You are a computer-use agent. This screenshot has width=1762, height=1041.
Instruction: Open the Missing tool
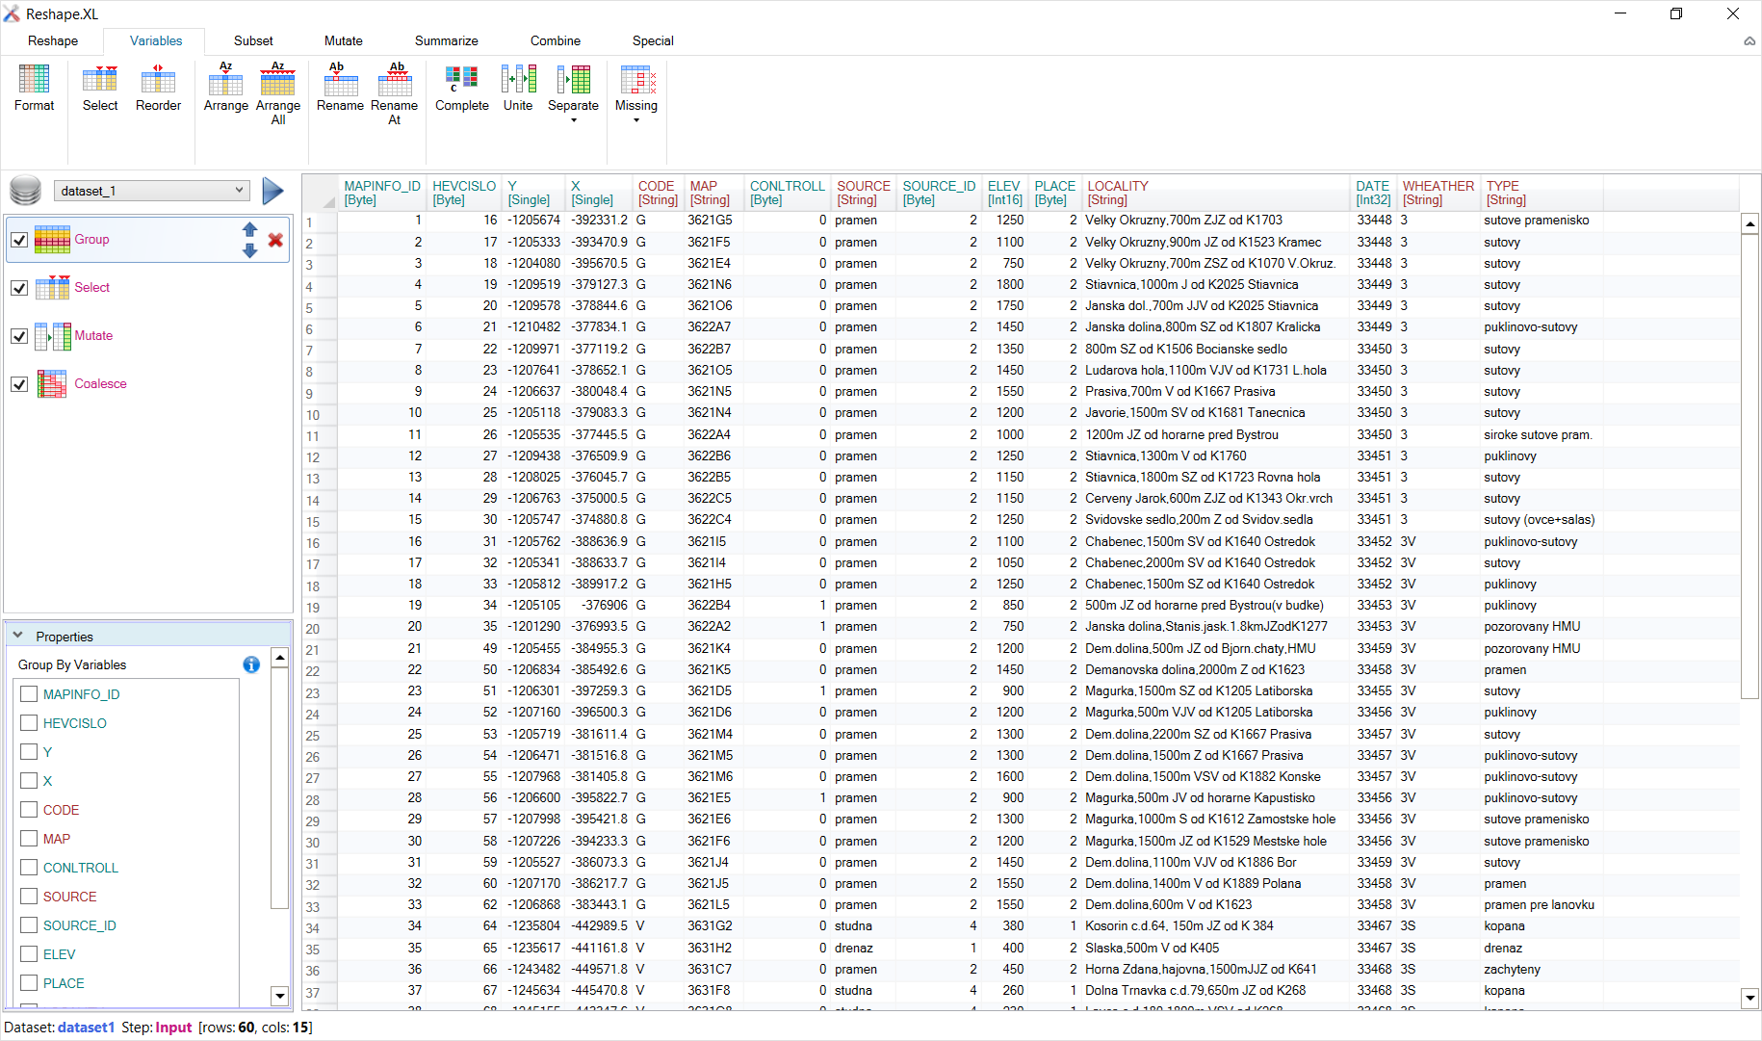pyautogui.click(x=636, y=94)
